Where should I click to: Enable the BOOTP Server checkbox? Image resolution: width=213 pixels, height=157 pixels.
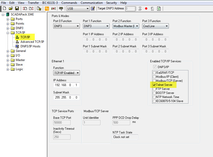click(x=154, y=93)
